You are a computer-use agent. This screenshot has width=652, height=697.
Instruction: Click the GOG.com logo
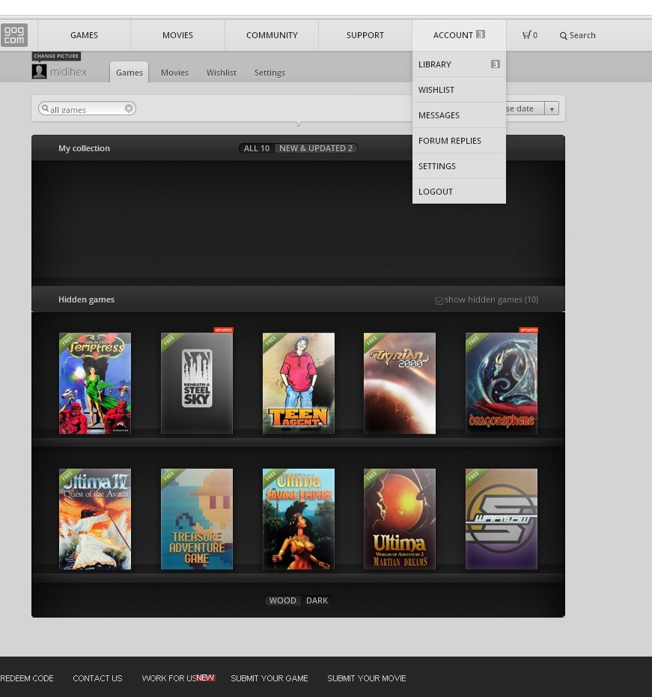14,35
